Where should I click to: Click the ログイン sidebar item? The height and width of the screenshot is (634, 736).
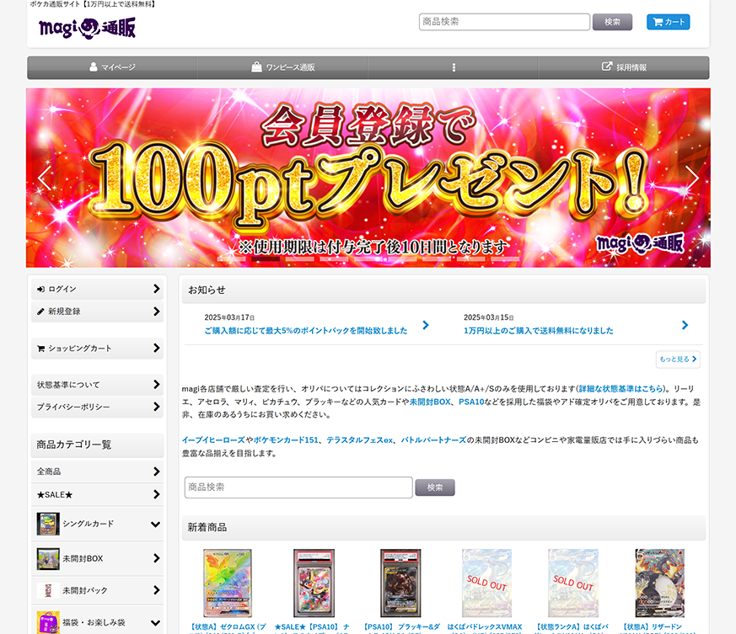coord(97,289)
